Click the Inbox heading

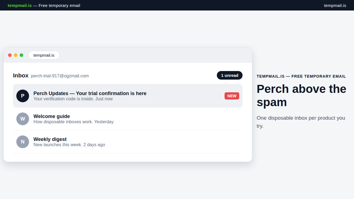pos(21,75)
